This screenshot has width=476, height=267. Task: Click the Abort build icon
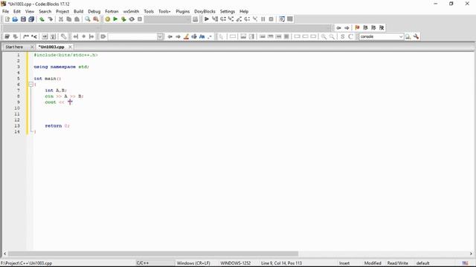tap(140, 19)
